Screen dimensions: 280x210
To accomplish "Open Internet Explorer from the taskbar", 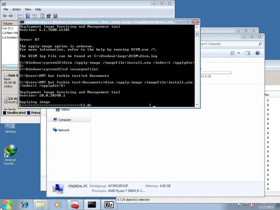I will (x=24, y=205).
